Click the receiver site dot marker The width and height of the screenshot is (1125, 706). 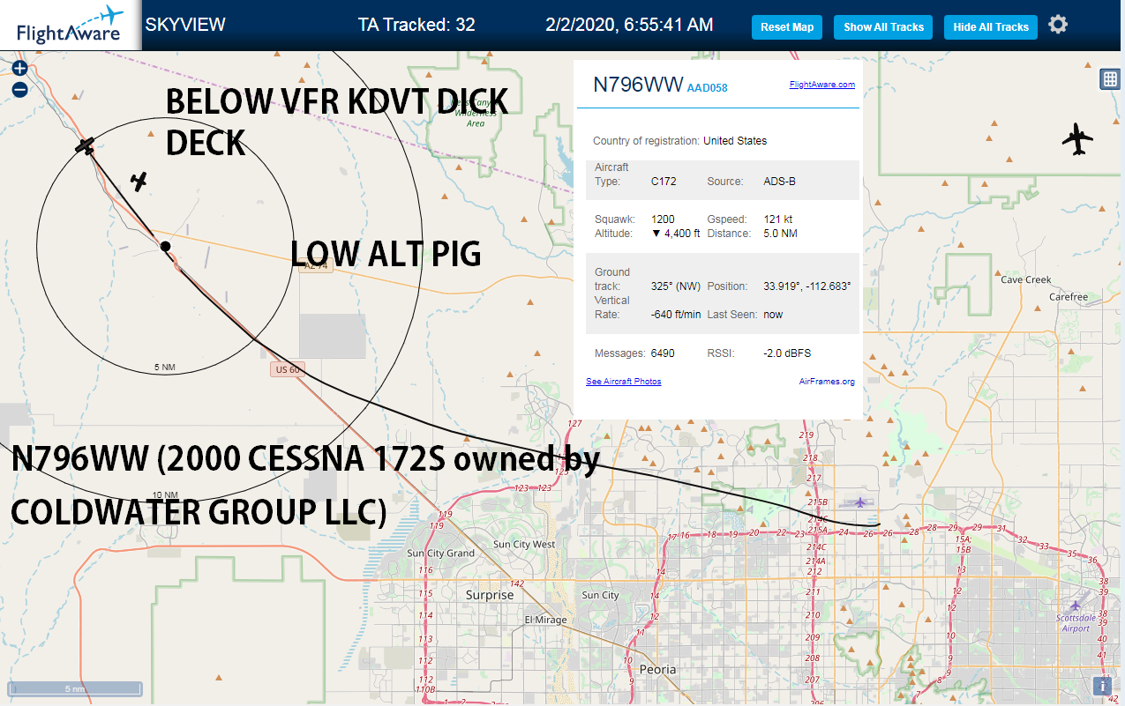tap(165, 247)
